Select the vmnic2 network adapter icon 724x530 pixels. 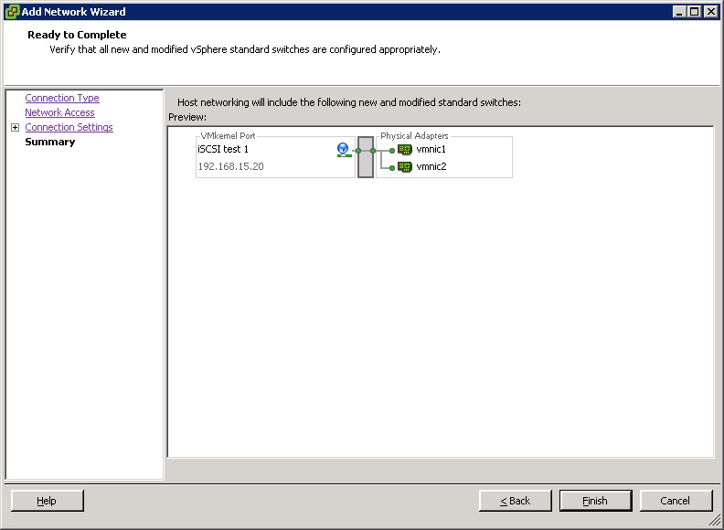coord(405,167)
